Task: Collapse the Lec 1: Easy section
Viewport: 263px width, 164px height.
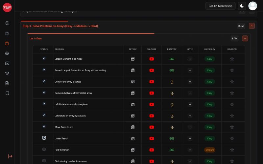Action: tap(245, 38)
